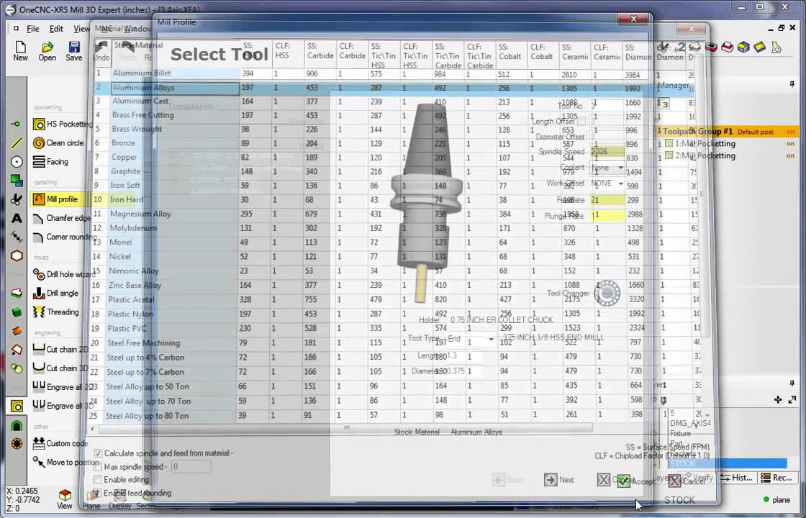806x518 pixels.
Task: Pick the Engrave all 3D operation
Action: (x=63, y=406)
